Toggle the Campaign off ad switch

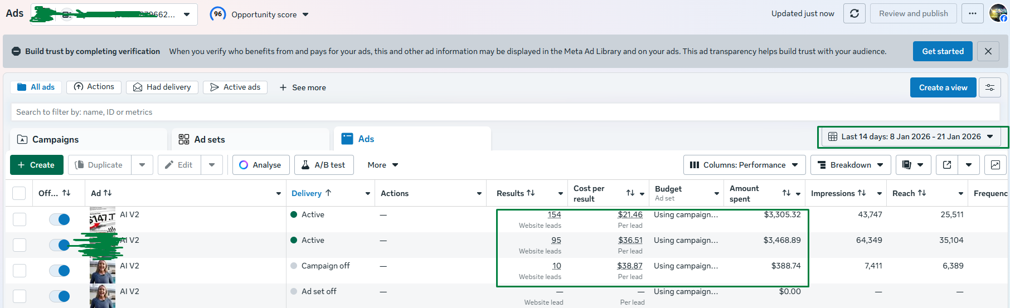pos(60,271)
